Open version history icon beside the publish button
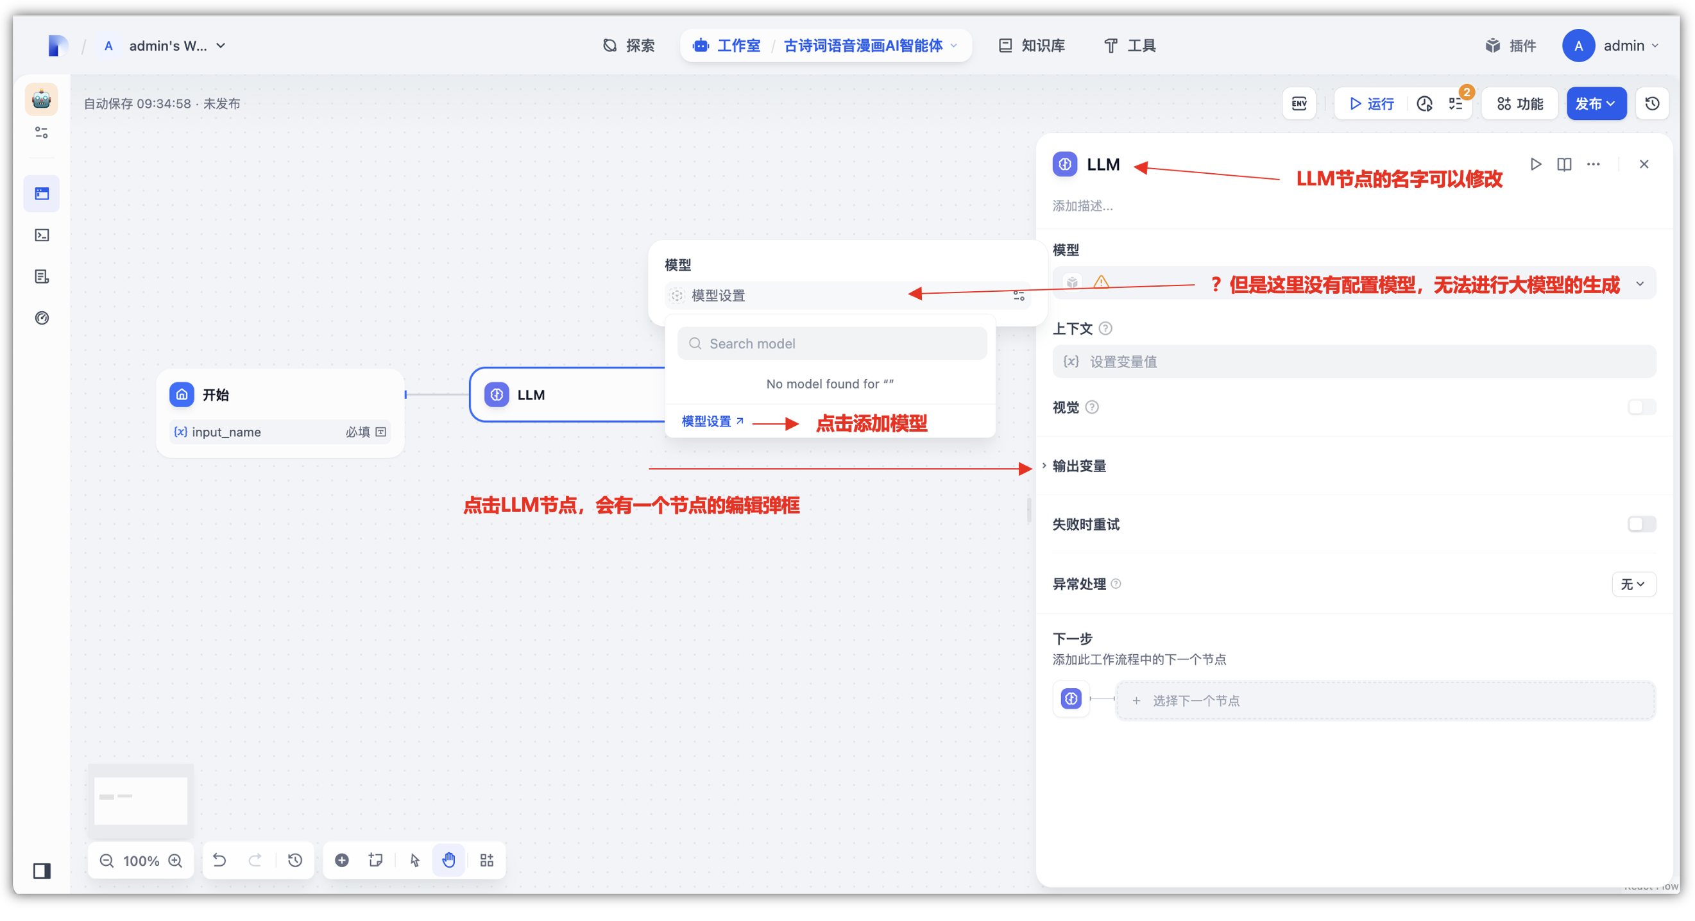 (x=1651, y=103)
